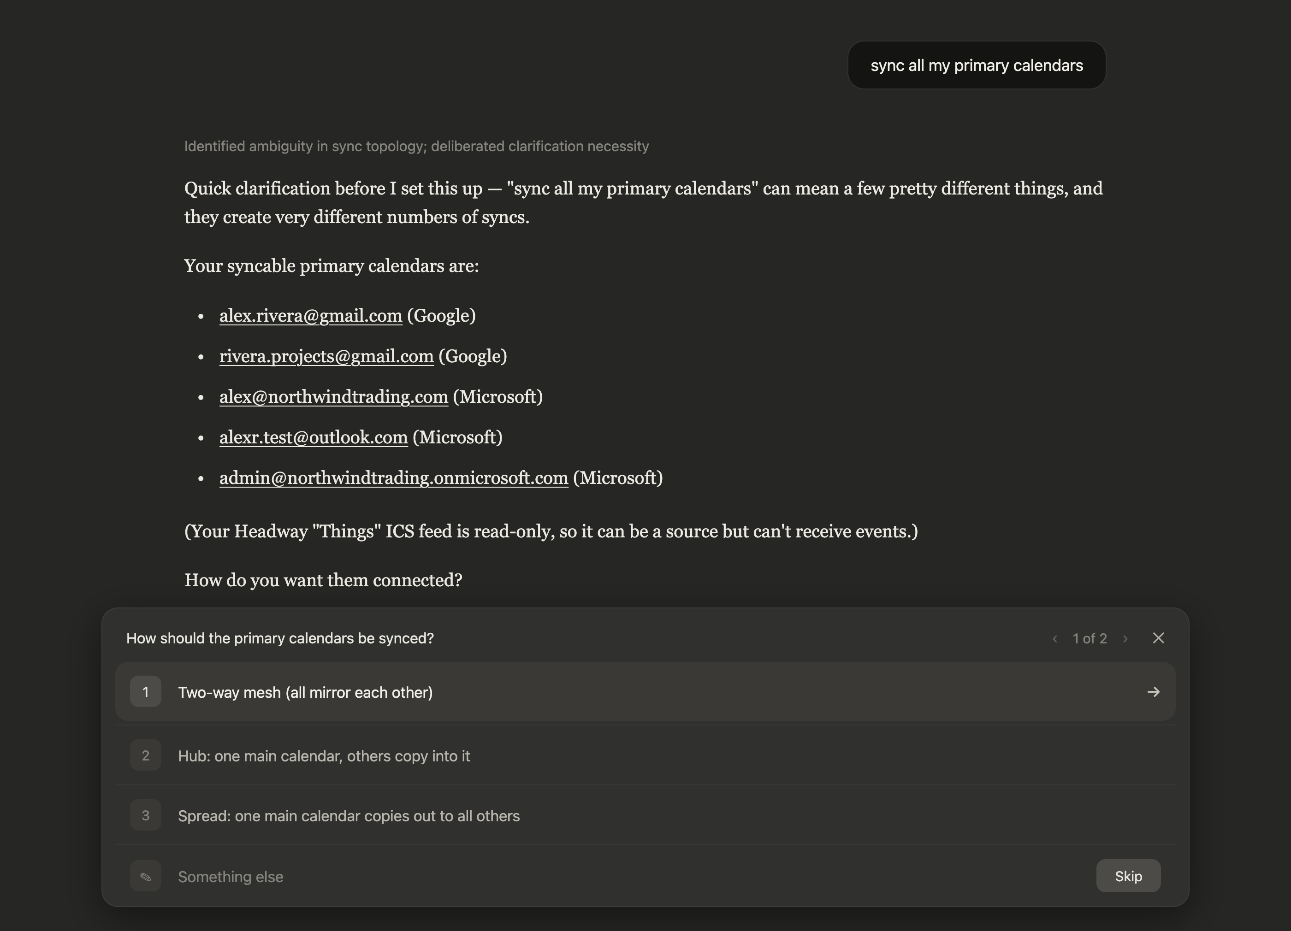
Task: Select Two-way mesh option
Action: click(645, 691)
